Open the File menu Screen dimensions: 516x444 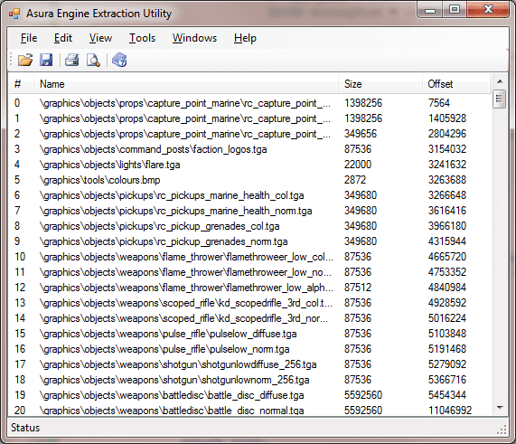[x=29, y=38]
